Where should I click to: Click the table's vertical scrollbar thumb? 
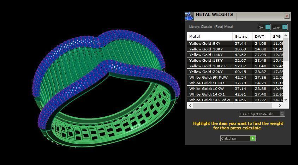286,50
